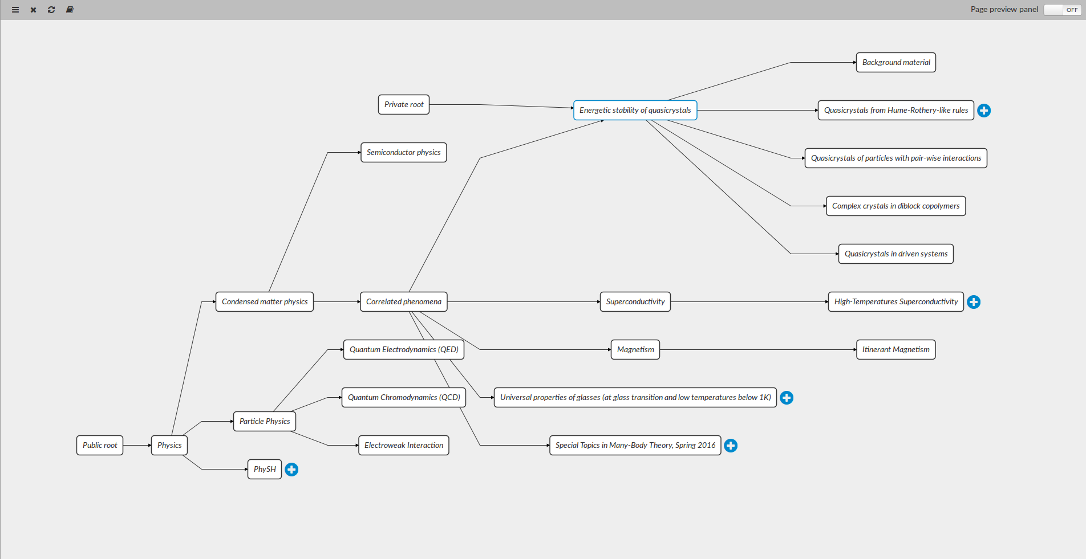1086x559 pixels.
Task: Open the Correlated phenomena node
Action: pyautogui.click(x=403, y=302)
